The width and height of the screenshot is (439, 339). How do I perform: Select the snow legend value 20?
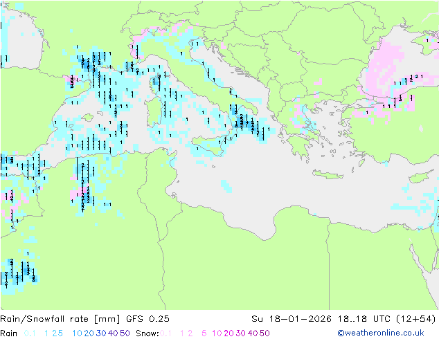coord(229,333)
